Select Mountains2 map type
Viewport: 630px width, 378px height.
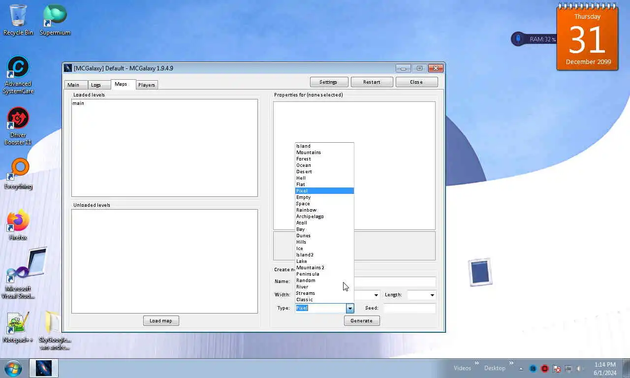[x=324, y=268]
